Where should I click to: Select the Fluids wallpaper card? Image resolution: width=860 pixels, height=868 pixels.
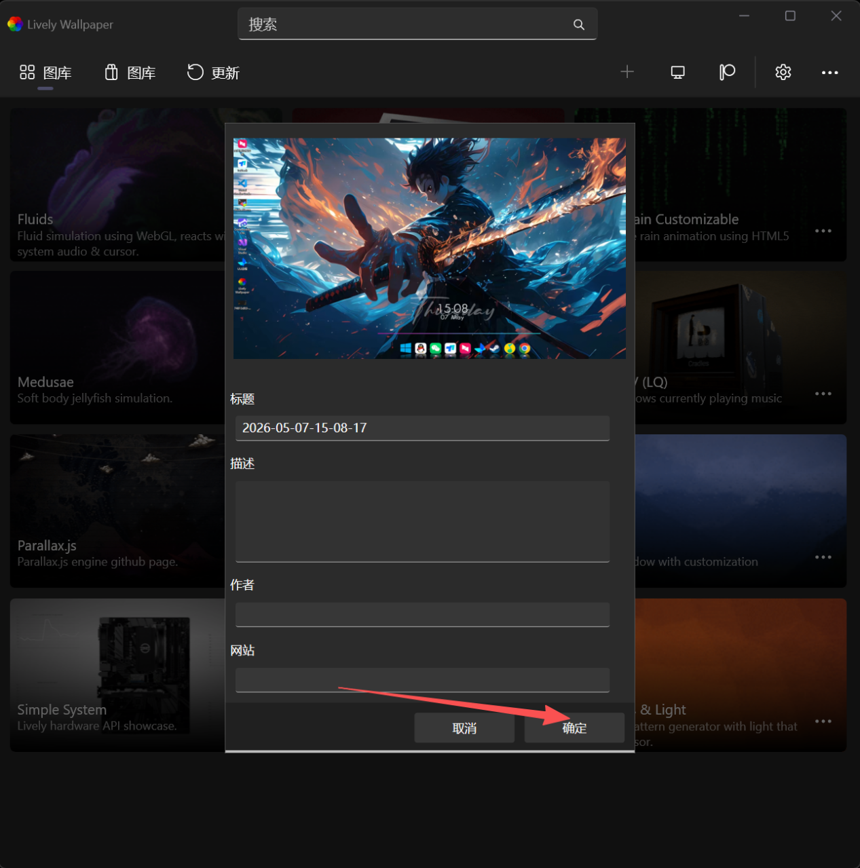pyautogui.click(x=117, y=185)
